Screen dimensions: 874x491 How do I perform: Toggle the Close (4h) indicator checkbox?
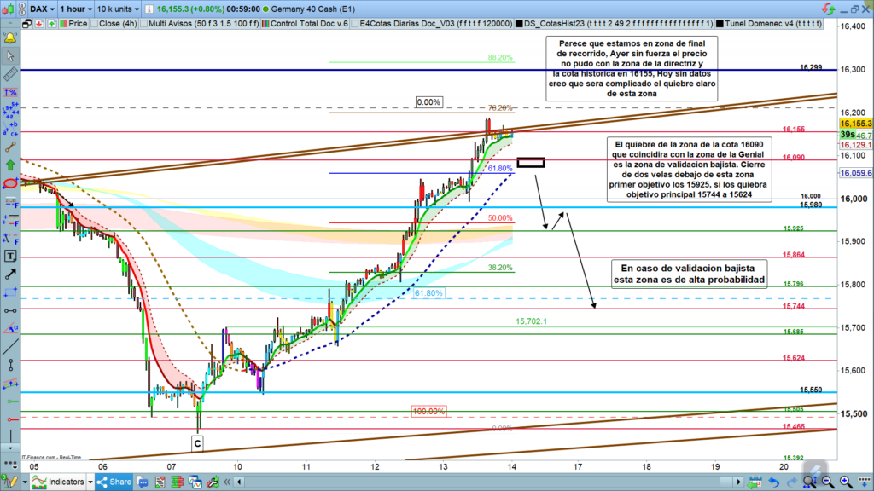click(x=93, y=23)
